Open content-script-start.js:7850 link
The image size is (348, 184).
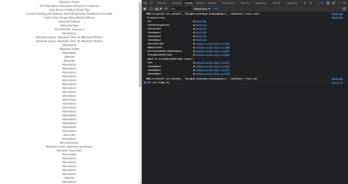212,47
